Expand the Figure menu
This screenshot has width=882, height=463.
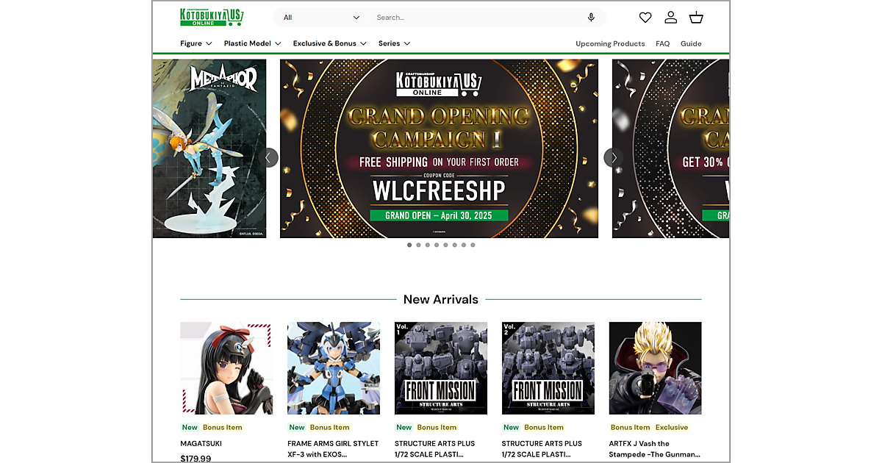[x=196, y=43]
